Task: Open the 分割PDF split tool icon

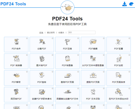Action: tap(42, 42)
